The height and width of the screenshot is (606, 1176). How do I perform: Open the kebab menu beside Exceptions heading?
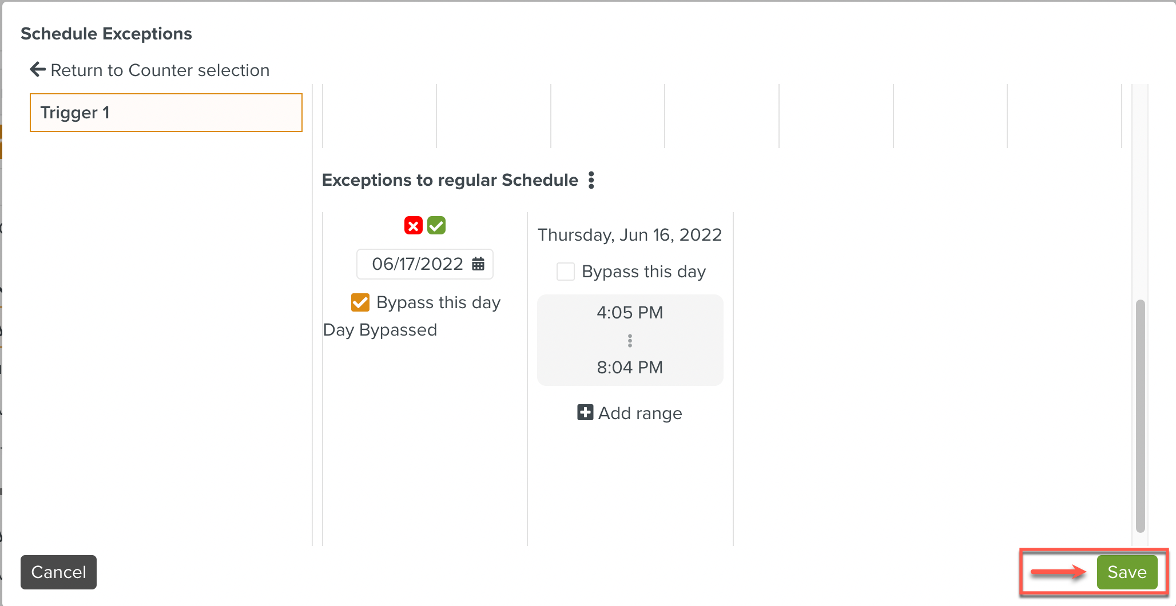(x=591, y=180)
